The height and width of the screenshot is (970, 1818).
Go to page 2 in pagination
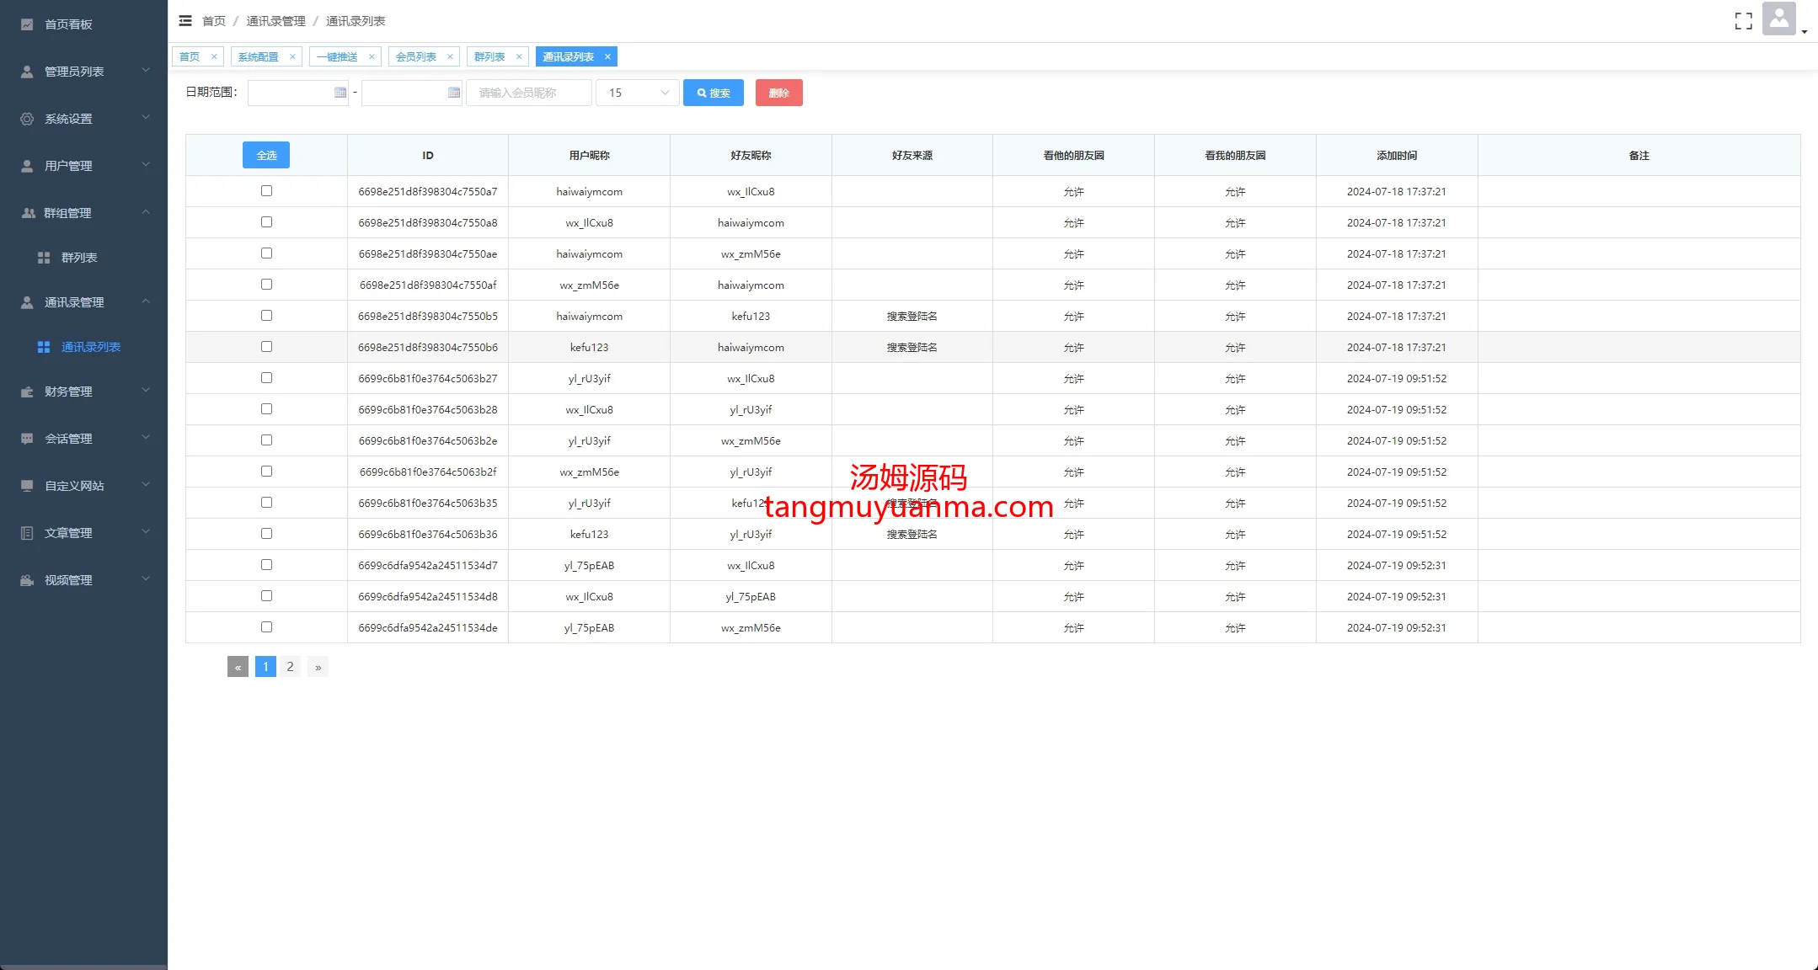click(x=290, y=667)
